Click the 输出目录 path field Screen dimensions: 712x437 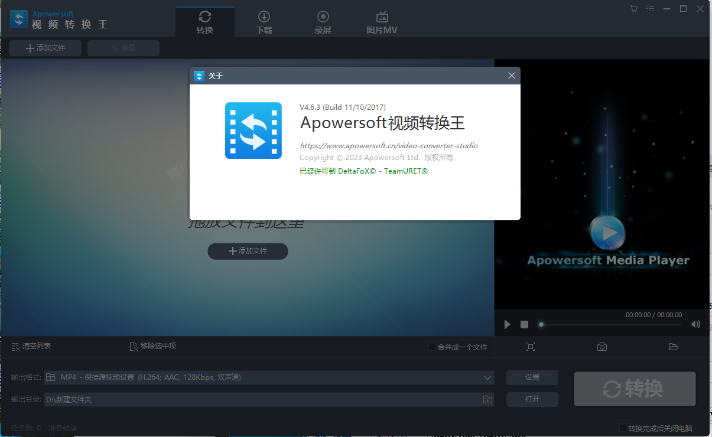tap(262, 400)
